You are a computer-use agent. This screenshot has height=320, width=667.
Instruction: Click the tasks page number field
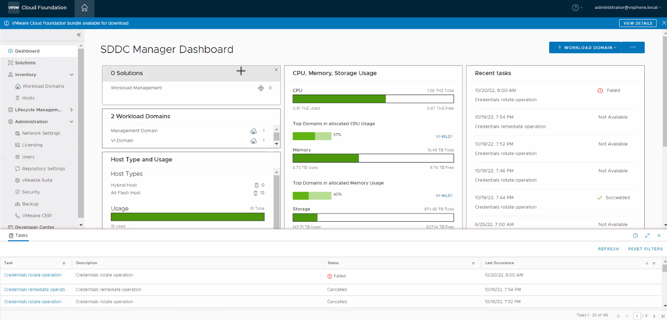pyautogui.click(x=637, y=316)
